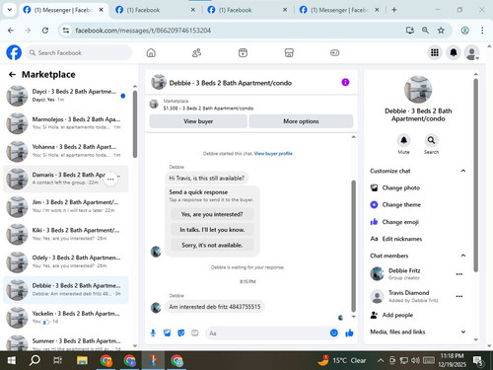Open a new browser tab

click(394, 10)
